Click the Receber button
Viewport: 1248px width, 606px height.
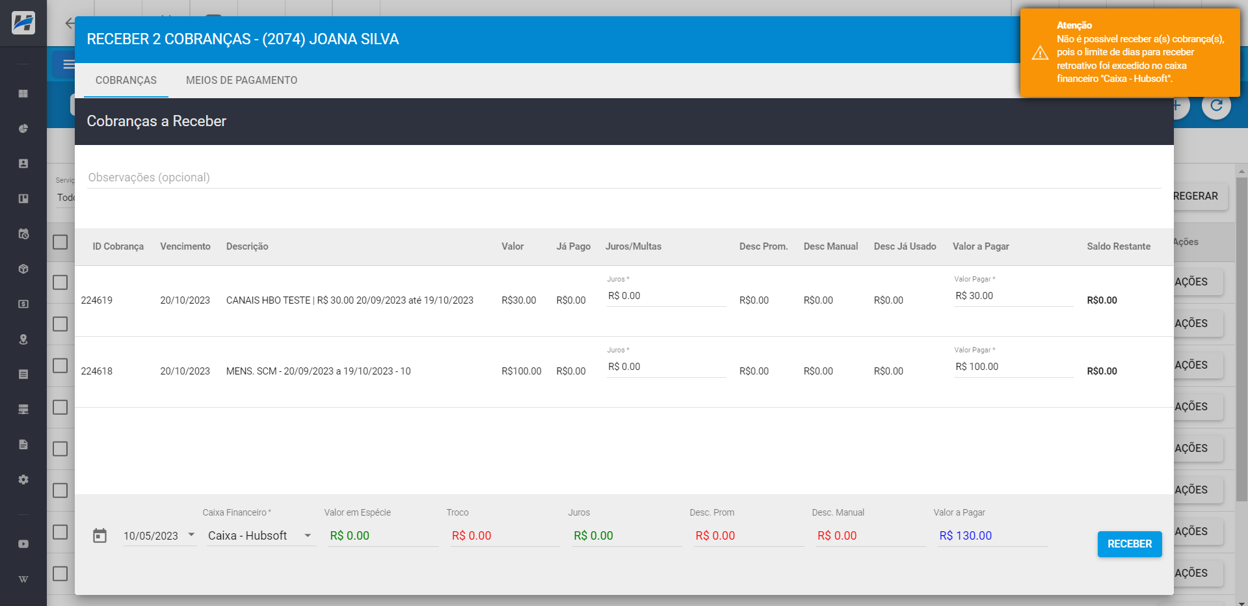[1130, 544]
